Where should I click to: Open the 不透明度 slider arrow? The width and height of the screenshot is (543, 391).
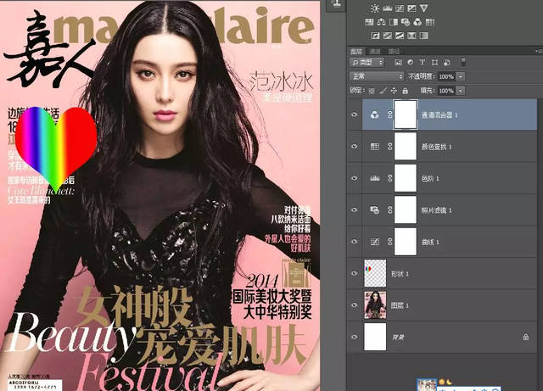[x=461, y=76]
